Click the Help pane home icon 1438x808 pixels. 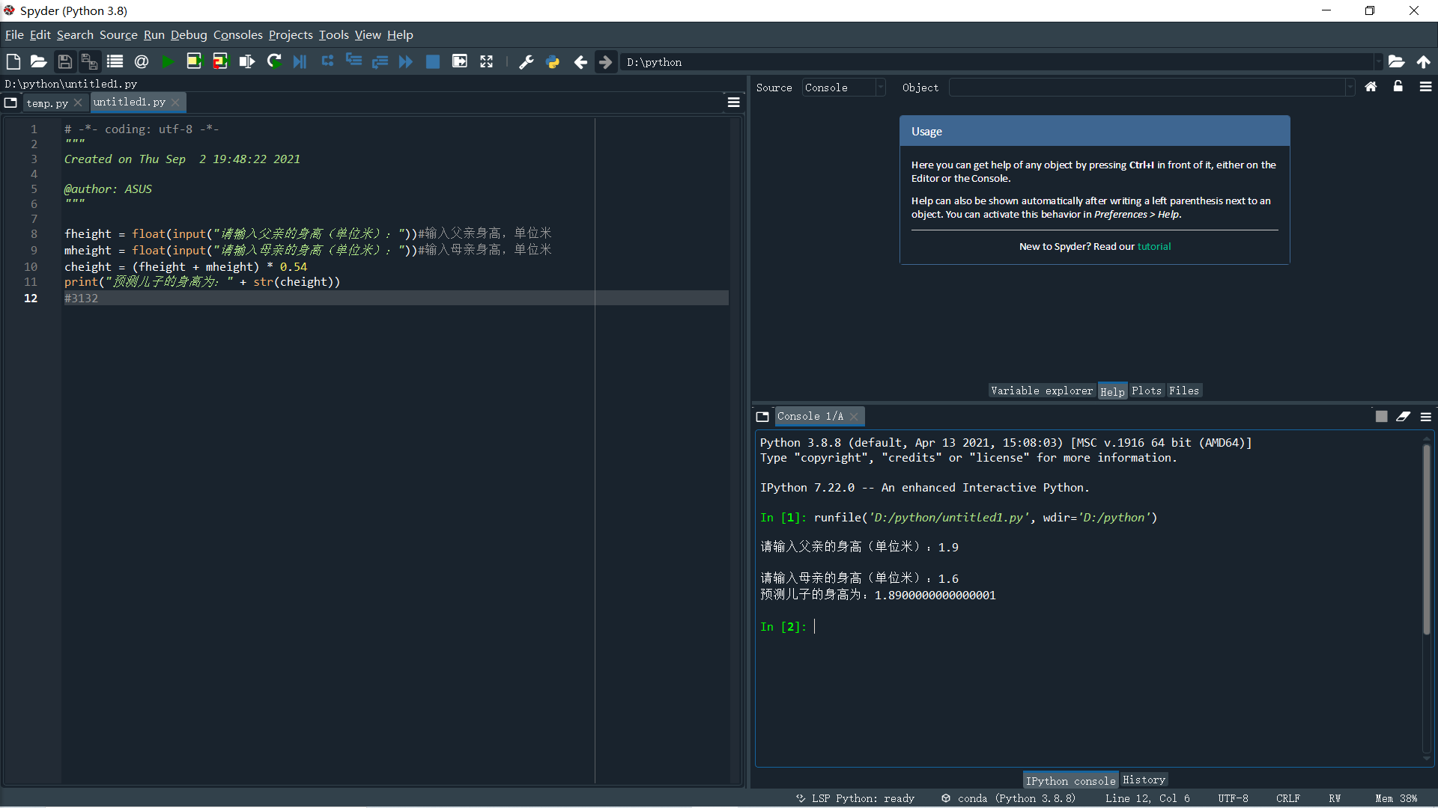pyautogui.click(x=1371, y=87)
